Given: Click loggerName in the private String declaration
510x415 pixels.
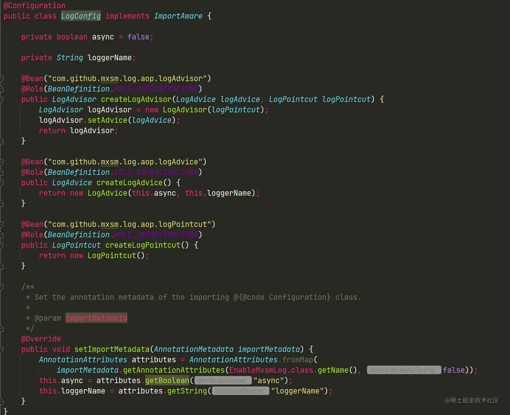Looking at the screenshot, I should click(x=110, y=58).
